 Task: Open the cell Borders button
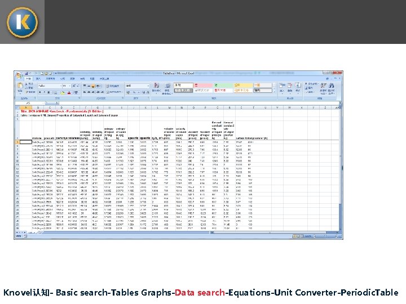(x=55, y=92)
